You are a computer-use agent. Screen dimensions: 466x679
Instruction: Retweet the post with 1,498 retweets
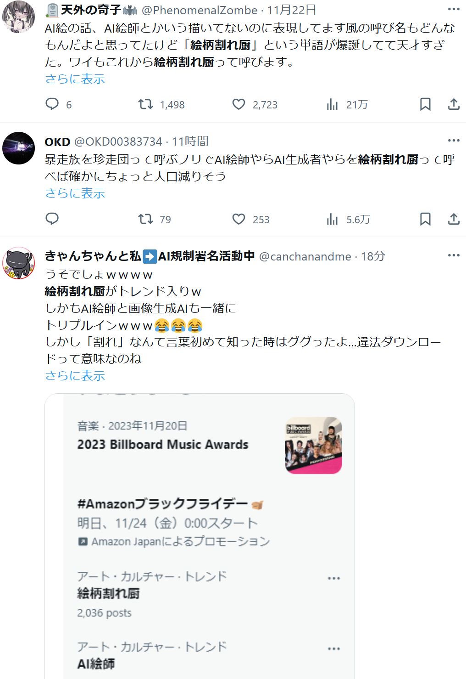coord(146,104)
